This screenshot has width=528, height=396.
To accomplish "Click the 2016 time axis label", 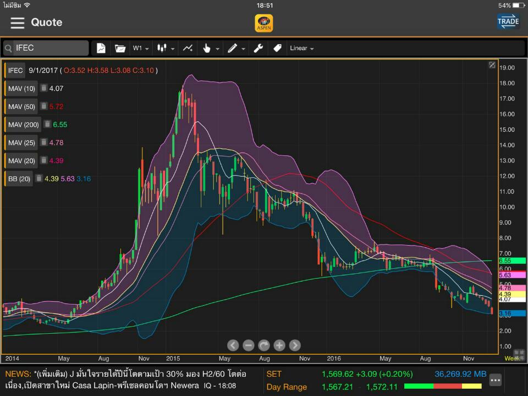I will [x=334, y=359].
